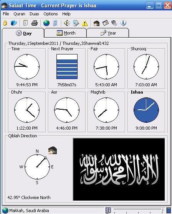Click the Maghrib time 7:38:00 PM
This screenshot has height=214, width=172.
coord(106,128)
